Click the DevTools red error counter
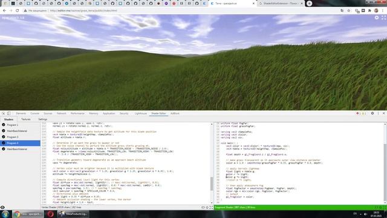 pyautogui.click(x=359, y=113)
